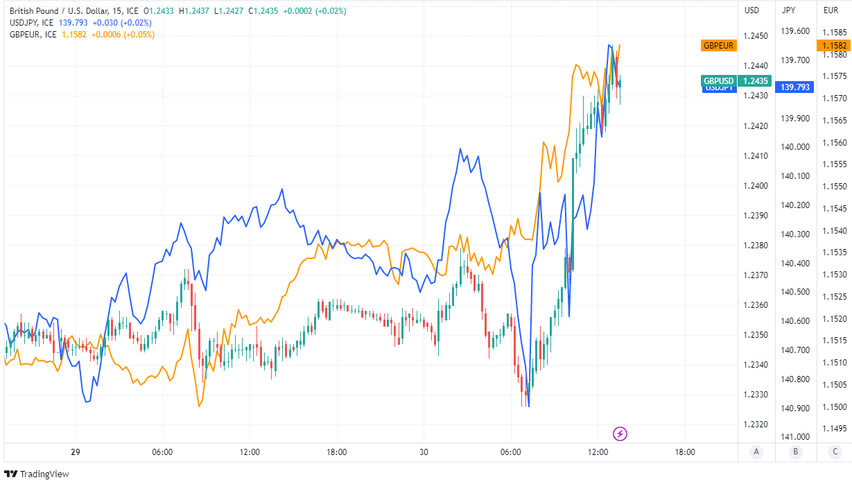Click the 30 date marker on time axis
Image resolution: width=852 pixels, height=480 pixels.
pyautogui.click(x=424, y=452)
